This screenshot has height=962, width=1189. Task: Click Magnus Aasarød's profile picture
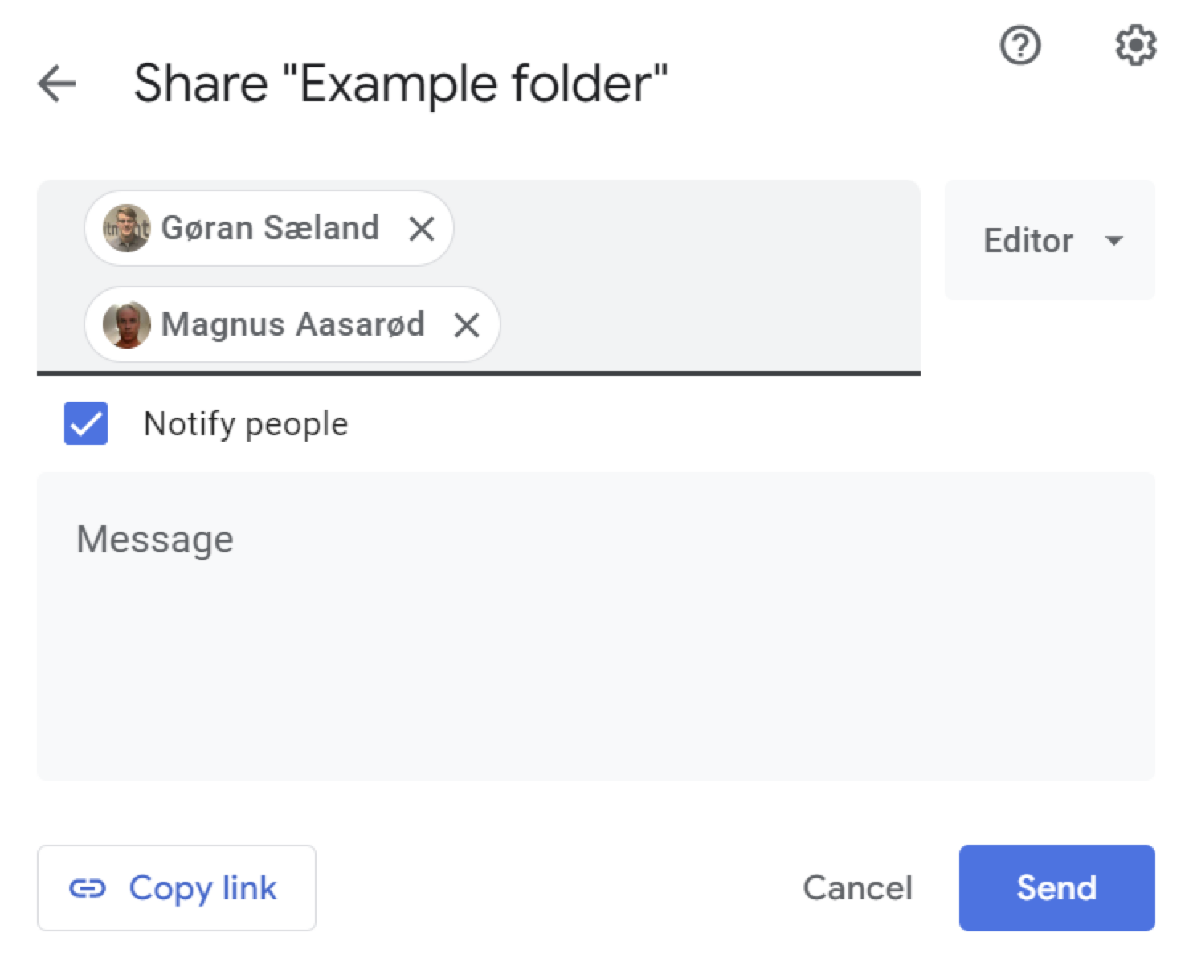pos(126,324)
